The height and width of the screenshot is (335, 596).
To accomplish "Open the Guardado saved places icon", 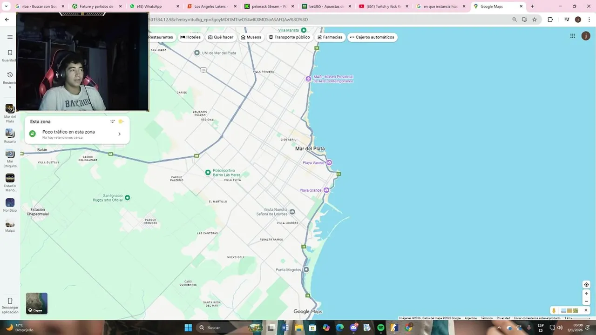I will (x=10, y=53).
